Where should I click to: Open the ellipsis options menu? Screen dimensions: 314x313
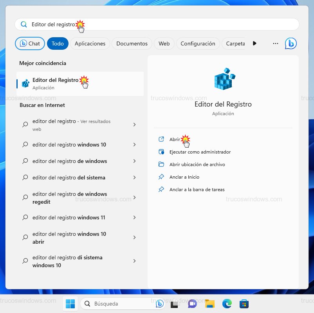coord(275,43)
